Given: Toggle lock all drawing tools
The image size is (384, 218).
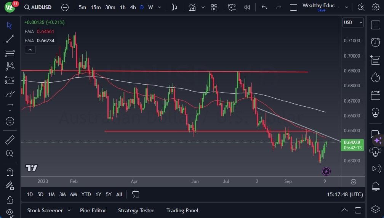Looking at the screenshot, I should click(x=10, y=199).
